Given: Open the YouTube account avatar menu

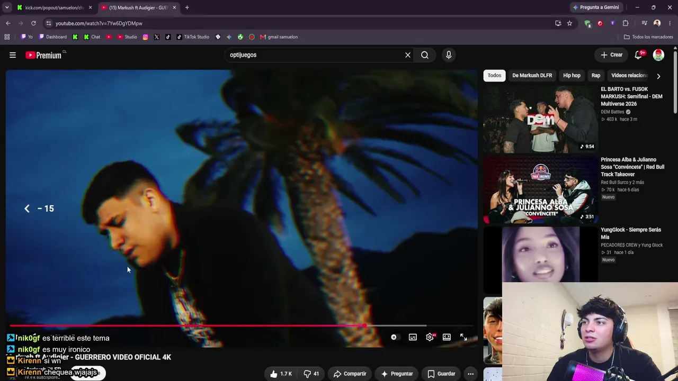Looking at the screenshot, I should click(658, 55).
